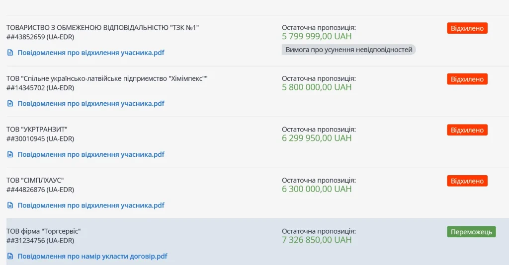Screen dimensions: 509x265
Task: Click 'Відхилено' status badge for СІМПЛХАУС
Action: [467, 181]
